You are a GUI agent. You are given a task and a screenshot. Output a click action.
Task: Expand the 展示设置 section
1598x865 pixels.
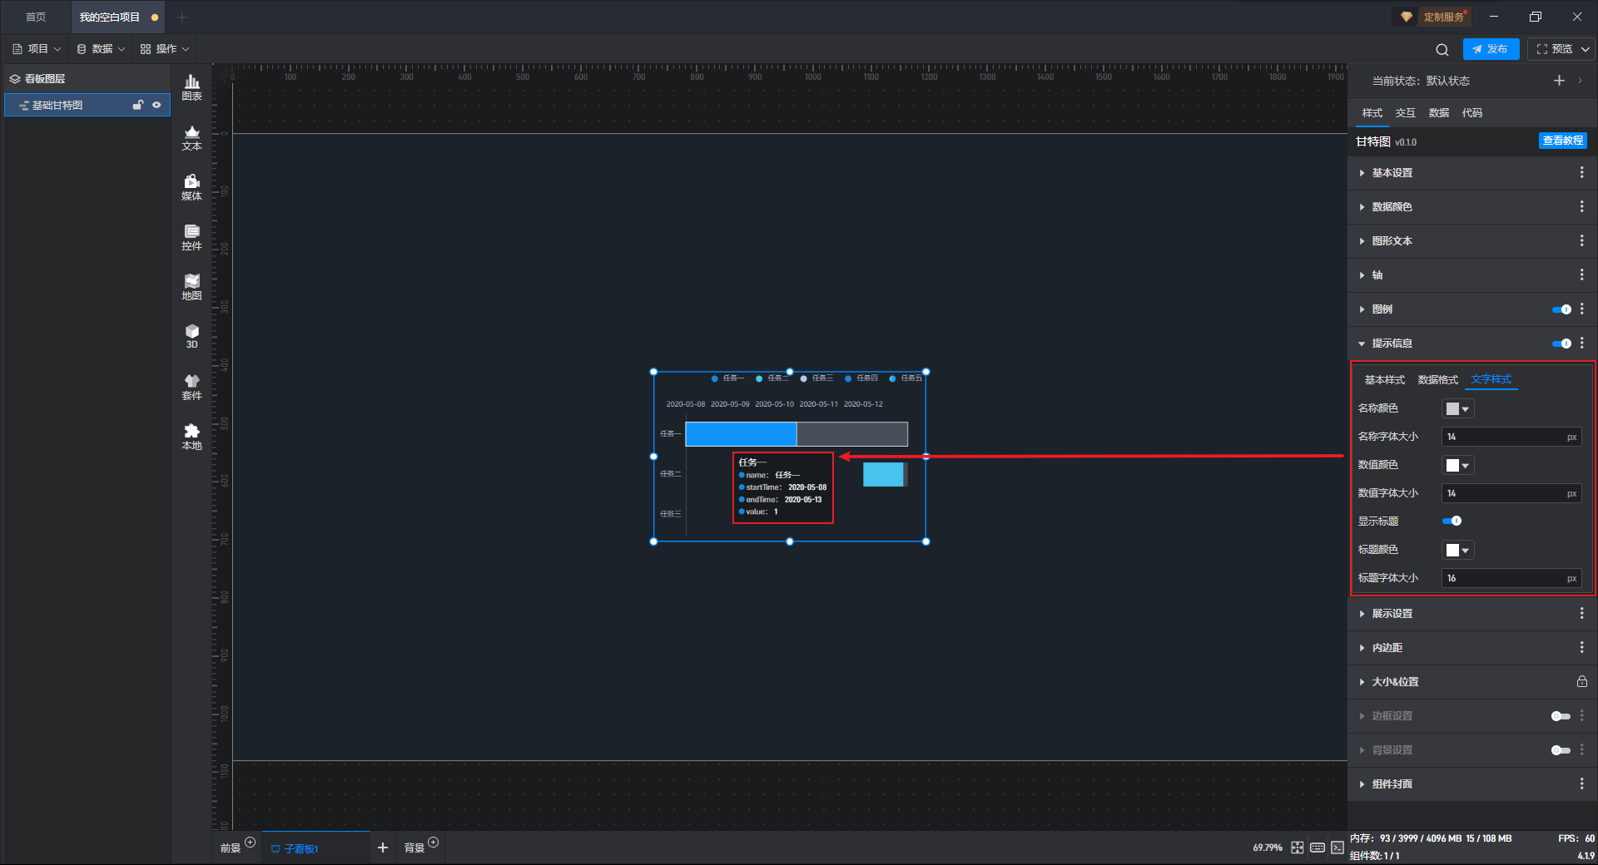pos(1362,614)
